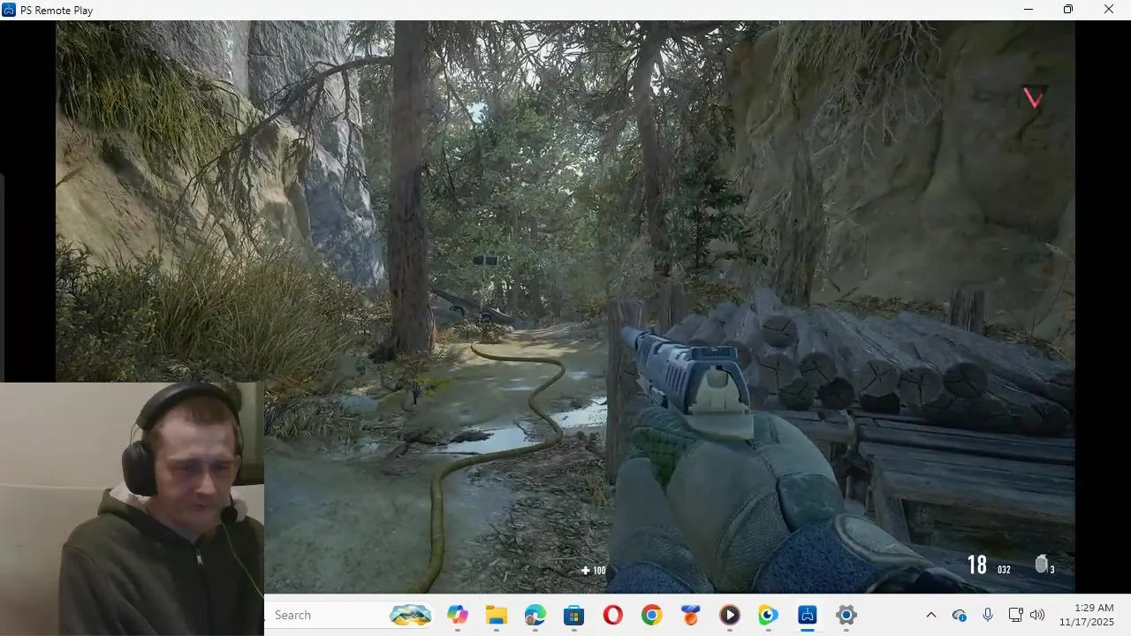Open Windows Settings gear in taskbar

click(x=846, y=616)
